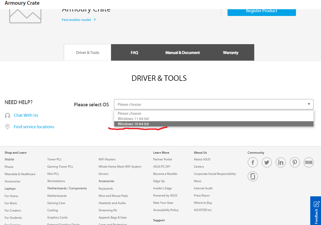Open Find service locations link

click(34, 127)
